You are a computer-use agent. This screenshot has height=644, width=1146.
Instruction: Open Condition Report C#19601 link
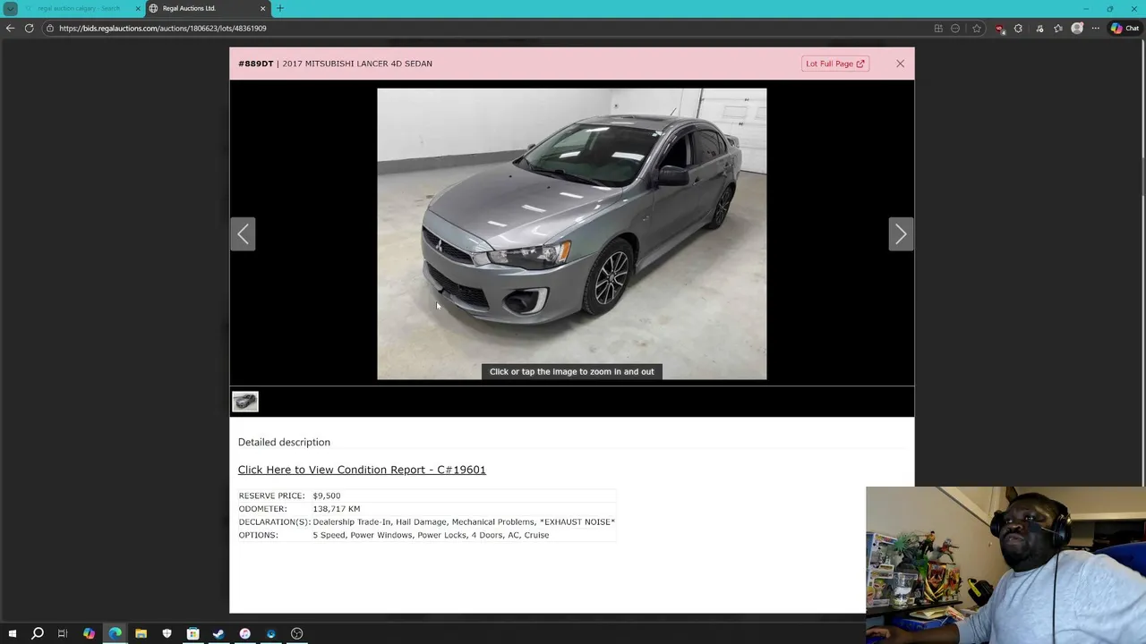362,470
